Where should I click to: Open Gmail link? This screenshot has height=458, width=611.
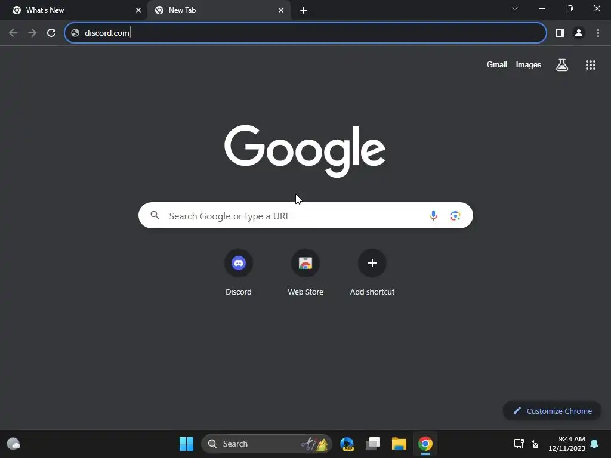(x=497, y=64)
